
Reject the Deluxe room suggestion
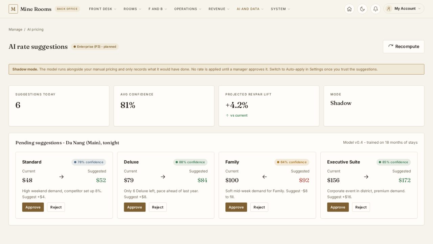pos(158,207)
